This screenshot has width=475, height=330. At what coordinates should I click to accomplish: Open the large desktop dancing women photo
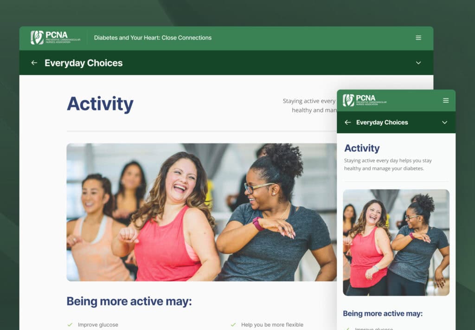[x=201, y=212]
